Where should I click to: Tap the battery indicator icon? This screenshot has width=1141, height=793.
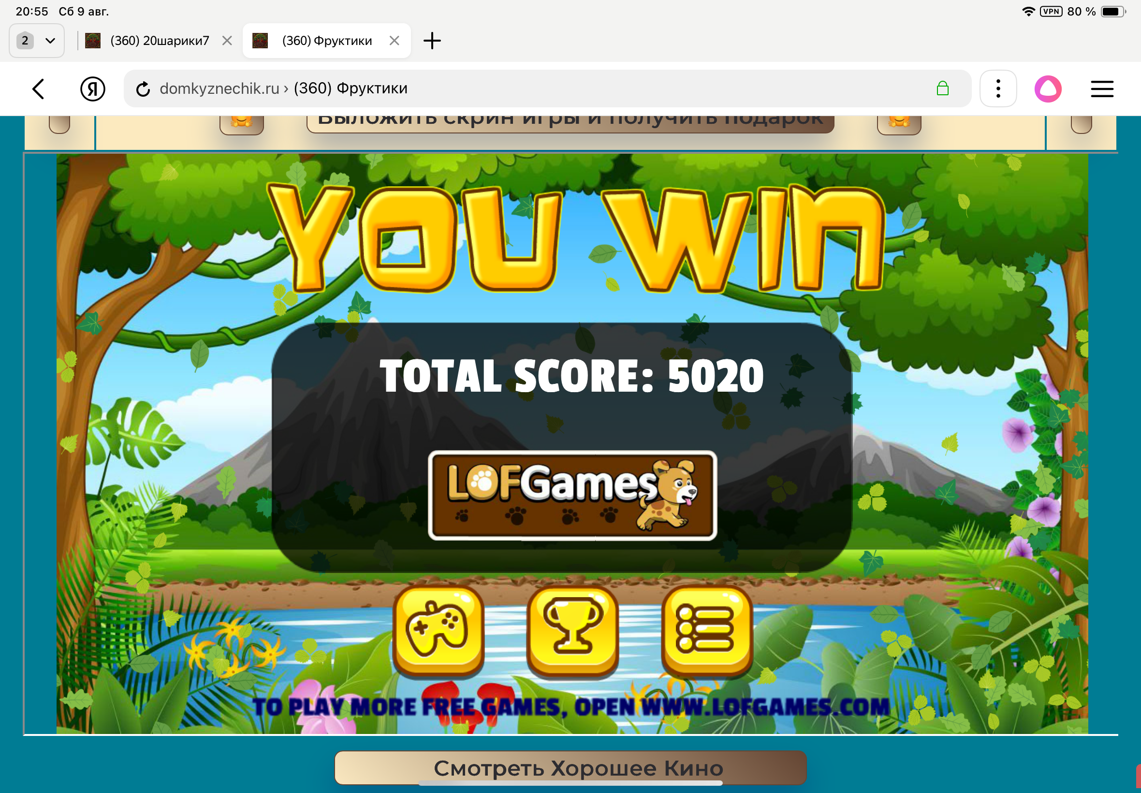[1112, 12]
